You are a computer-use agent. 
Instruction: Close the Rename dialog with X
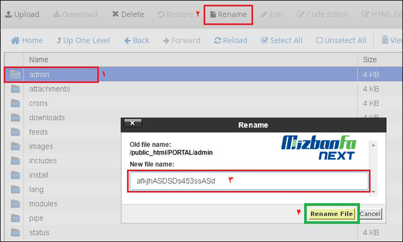pos(132,123)
